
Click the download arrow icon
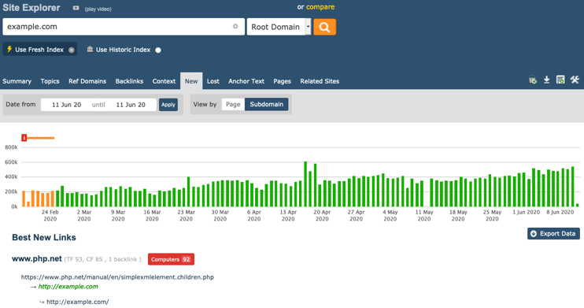(546, 80)
